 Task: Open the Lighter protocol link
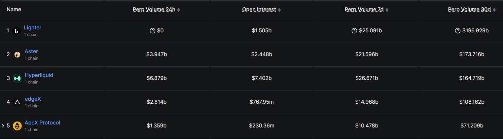(x=32, y=28)
